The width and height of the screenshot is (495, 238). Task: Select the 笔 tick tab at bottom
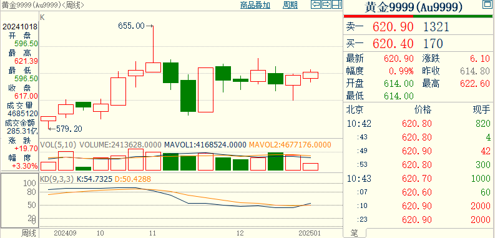pyautogui.click(x=355, y=233)
